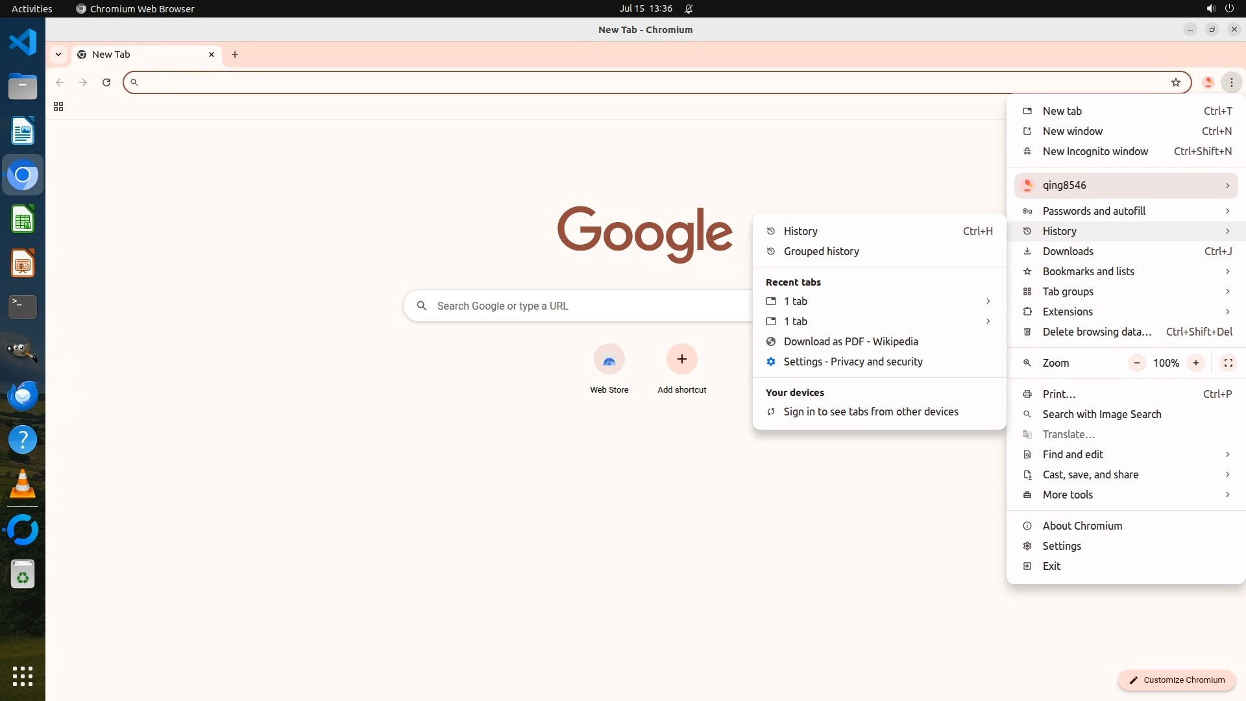Click the new tab plus button
Viewport: 1246px width, 701px height.
235,55
